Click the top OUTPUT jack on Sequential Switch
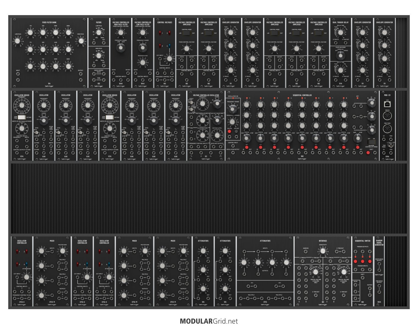This screenshot has width=418, height=327. tap(370, 289)
